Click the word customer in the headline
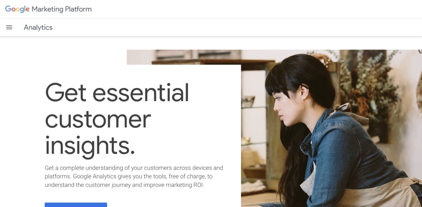 coord(98,120)
